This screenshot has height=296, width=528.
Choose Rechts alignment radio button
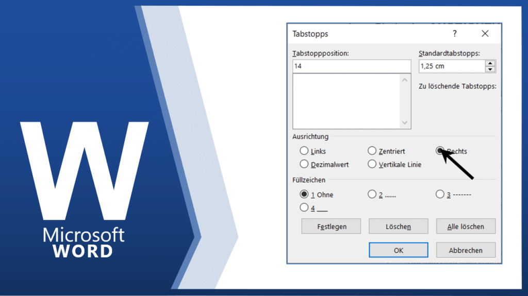440,151
